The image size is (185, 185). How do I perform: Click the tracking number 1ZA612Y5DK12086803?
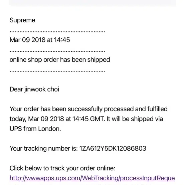pos(113,148)
